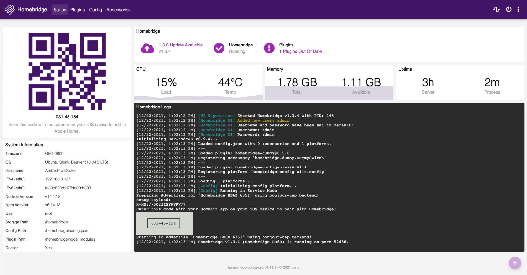
Task: Go to the Plugins page
Action: 77,10
